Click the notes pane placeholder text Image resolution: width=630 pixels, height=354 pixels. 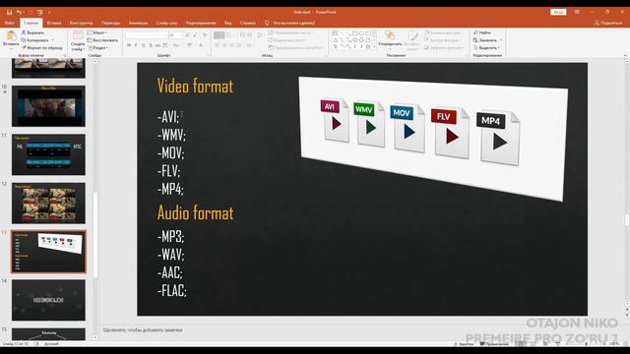click(143, 330)
